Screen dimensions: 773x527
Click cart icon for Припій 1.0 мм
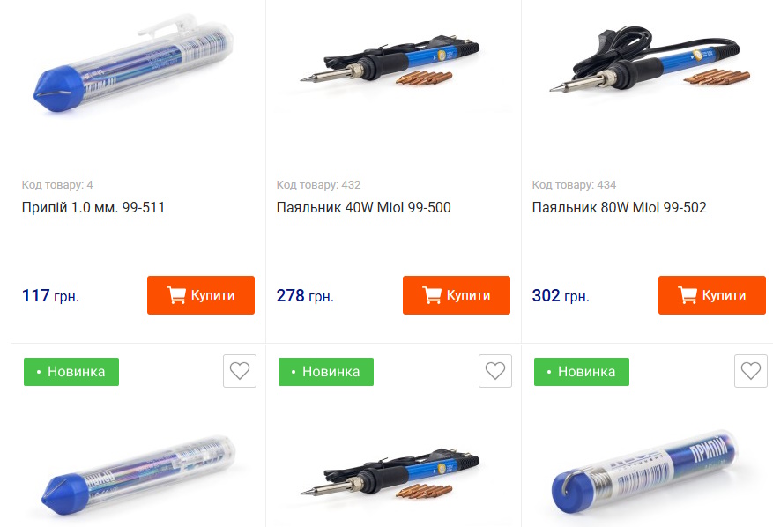tap(176, 295)
